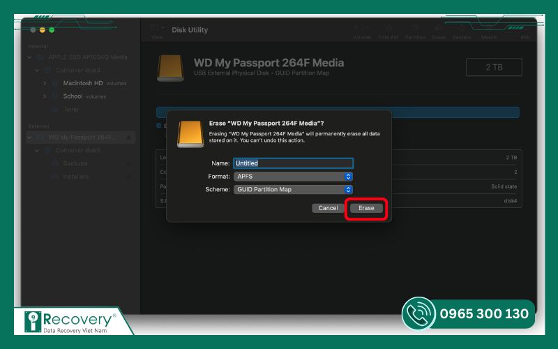Expand the School volumes chevron
Viewport: 558px width, 349px height.
(45, 96)
